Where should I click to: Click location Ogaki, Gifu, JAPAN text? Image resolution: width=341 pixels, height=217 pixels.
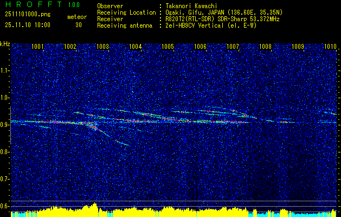click(224, 12)
